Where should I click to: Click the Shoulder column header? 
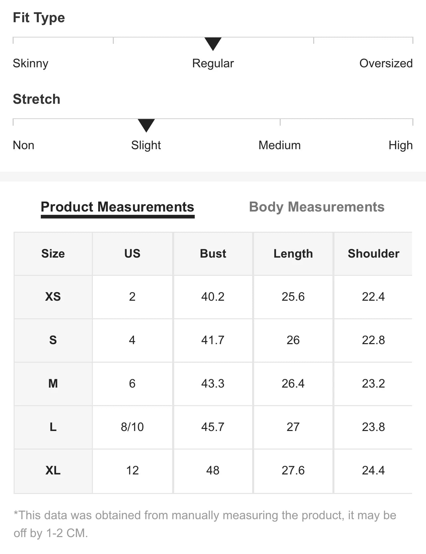373,254
